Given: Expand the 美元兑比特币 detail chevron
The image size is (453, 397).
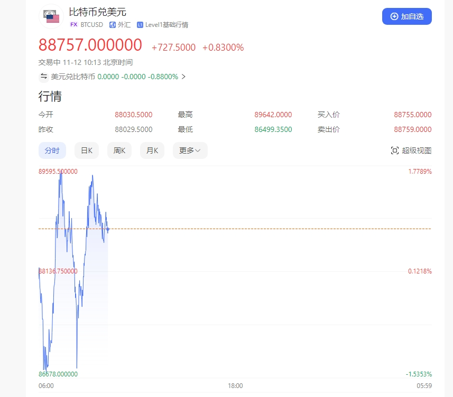Looking at the screenshot, I should click(x=183, y=77).
